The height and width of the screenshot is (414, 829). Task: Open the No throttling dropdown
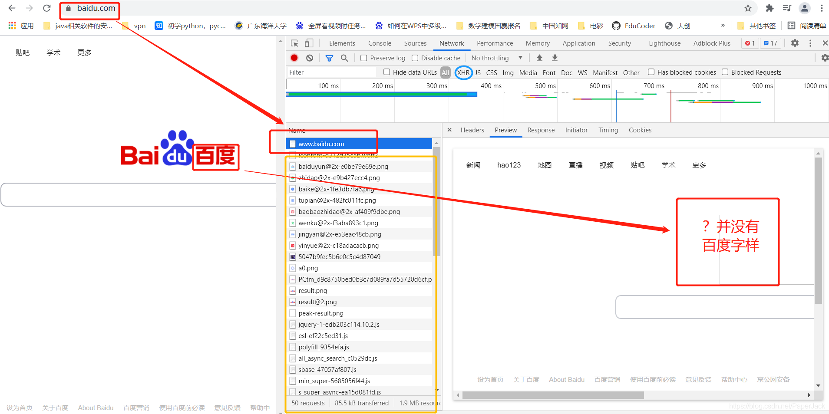click(495, 57)
